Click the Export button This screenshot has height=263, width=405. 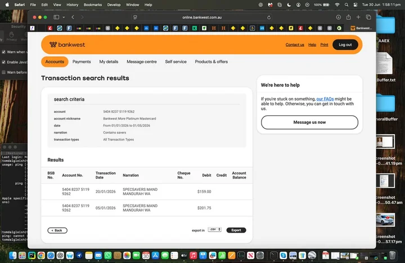pos(236,230)
